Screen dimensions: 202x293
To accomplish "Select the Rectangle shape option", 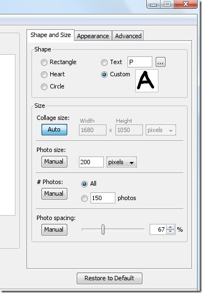I will pos(44,62).
